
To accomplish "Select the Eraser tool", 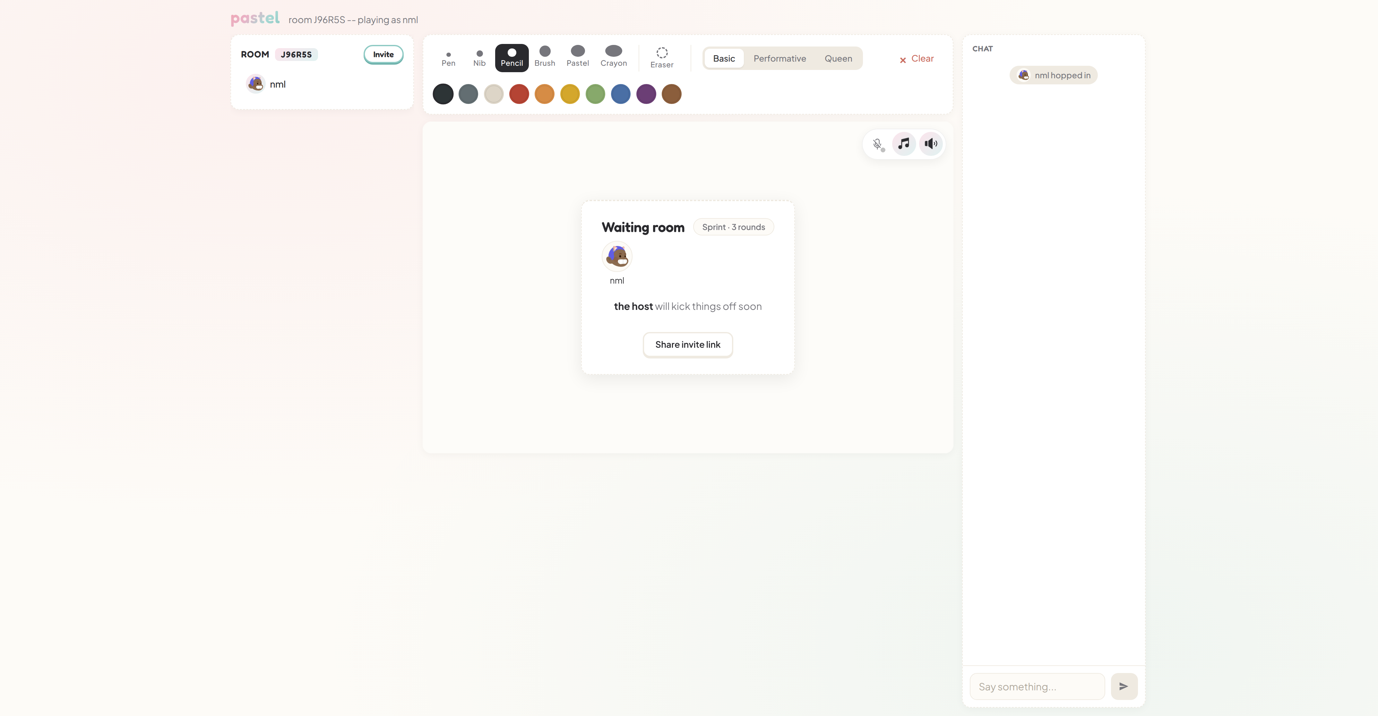I will [x=662, y=58].
